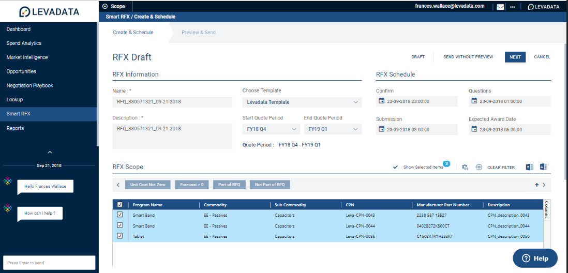Select the Create & Schedule step tab
The width and height of the screenshot is (568, 273).
(x=133, y=32)
